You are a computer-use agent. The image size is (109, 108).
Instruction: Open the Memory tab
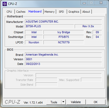coord(49,12)
